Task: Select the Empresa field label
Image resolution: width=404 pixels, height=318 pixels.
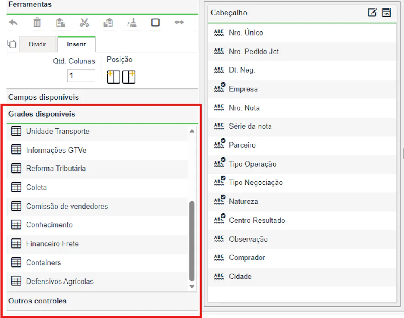Action: click(x=243, y=89)
